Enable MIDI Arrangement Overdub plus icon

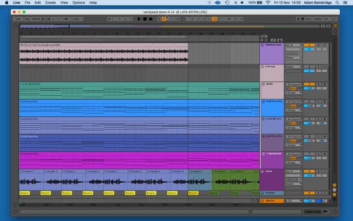coord(159,19)
